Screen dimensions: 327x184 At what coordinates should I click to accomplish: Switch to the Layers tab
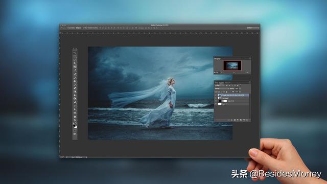[x=221, y=83]
